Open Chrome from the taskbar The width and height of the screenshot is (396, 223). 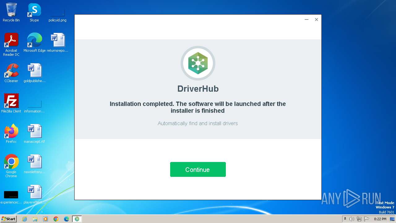(x=56, y=219)
